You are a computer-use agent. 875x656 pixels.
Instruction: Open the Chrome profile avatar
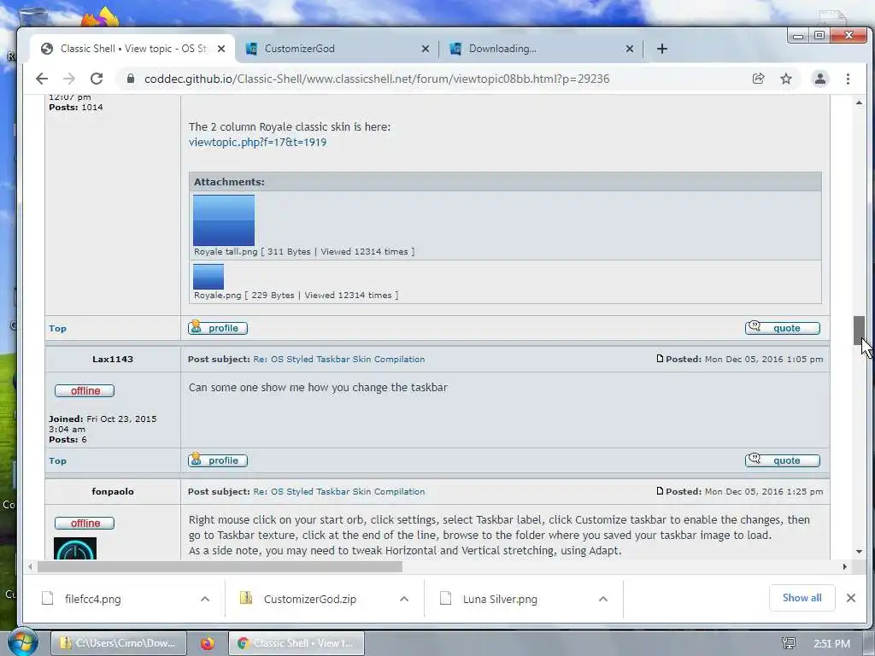[819, 79]
